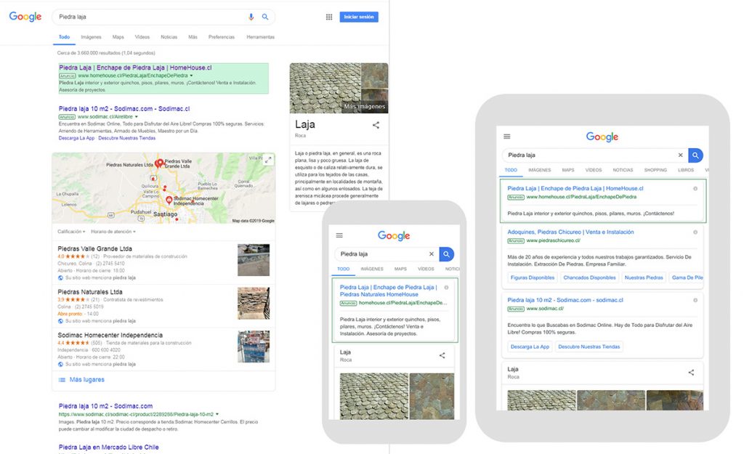Click Nuestras Piedras chip on tablet
The width and height of the screenshot is (744, 454).
pyautogui.click(x=644, y=277)
